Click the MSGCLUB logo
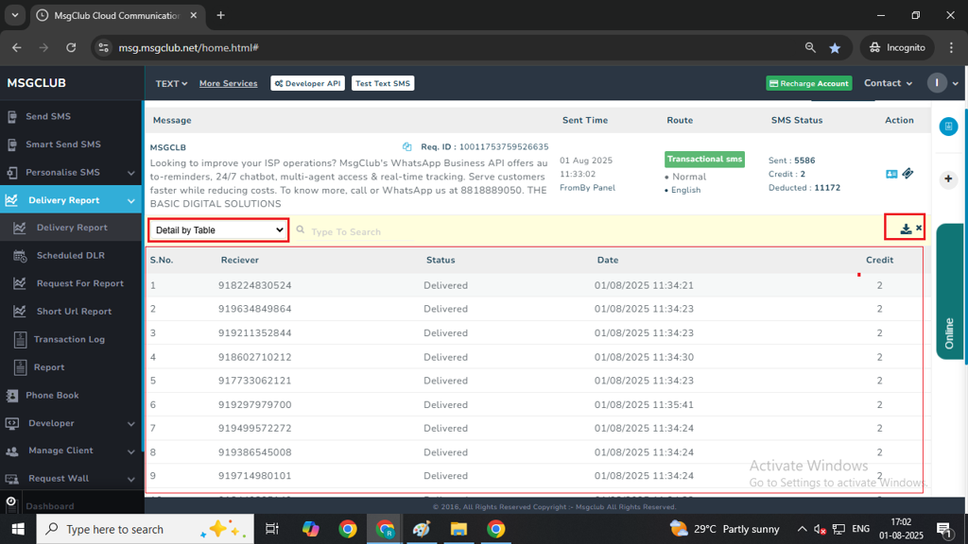 tap(37, 83)
